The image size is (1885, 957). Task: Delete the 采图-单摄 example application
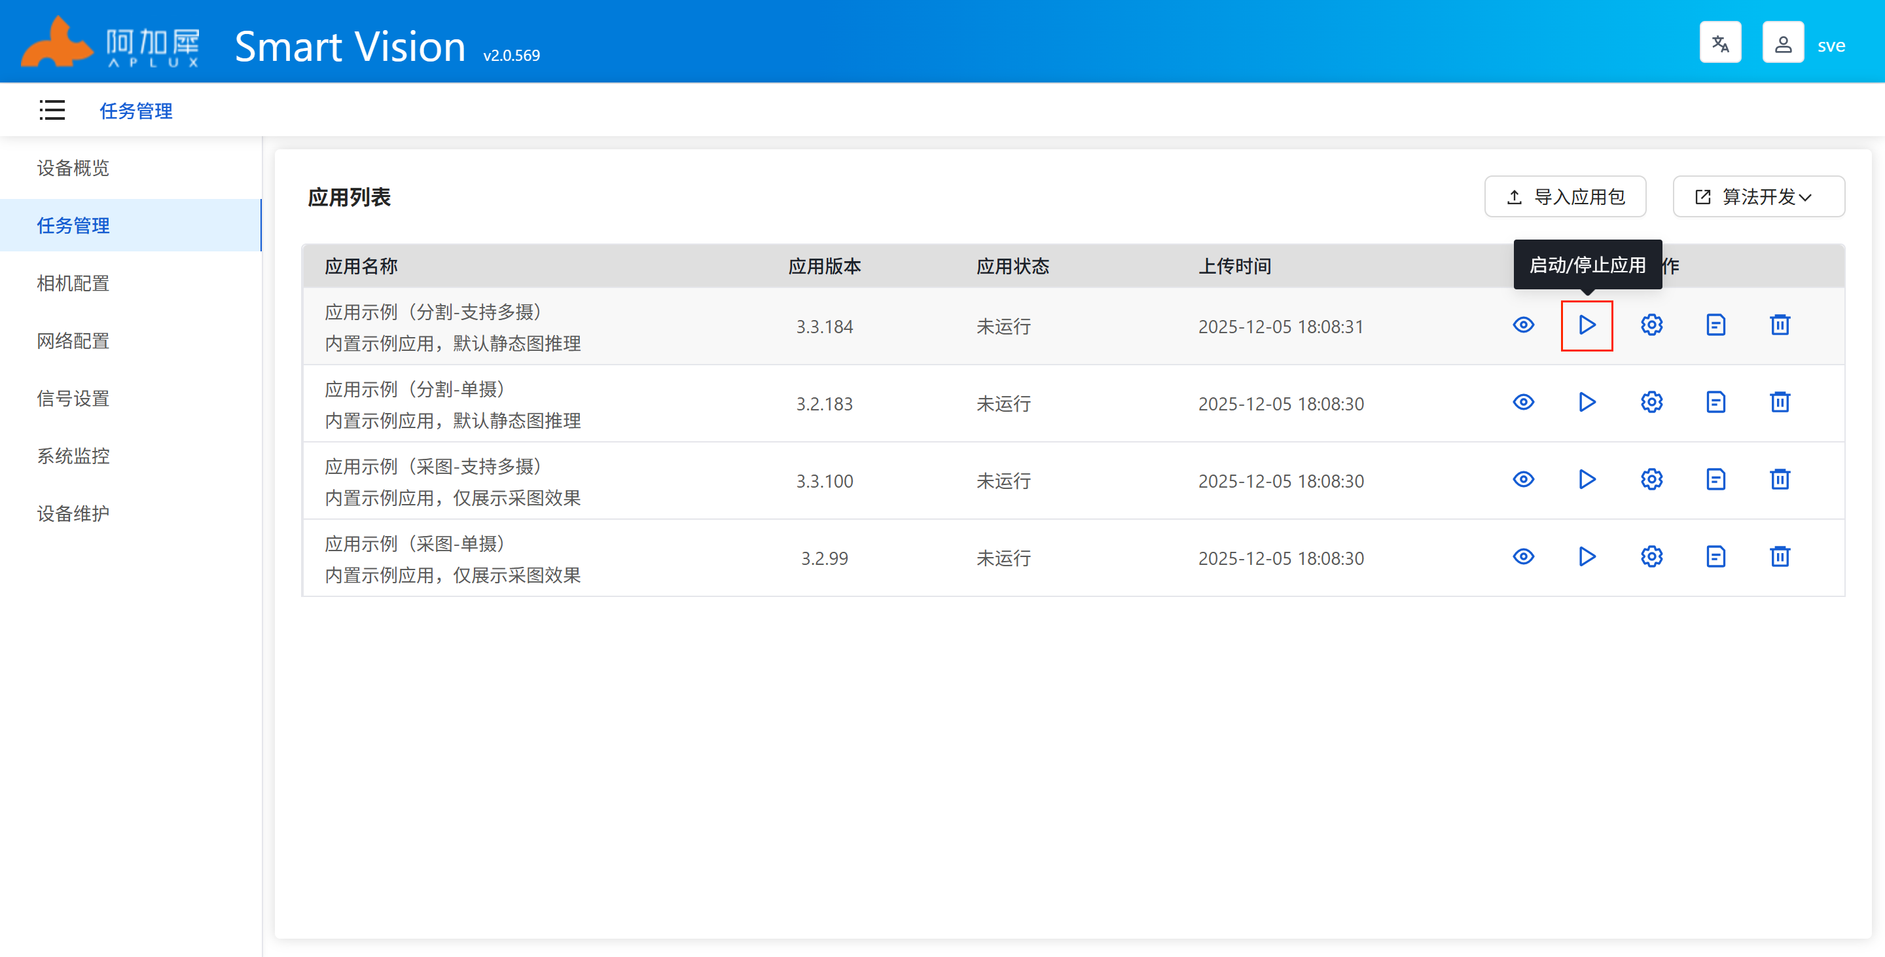pos(1780,557)
